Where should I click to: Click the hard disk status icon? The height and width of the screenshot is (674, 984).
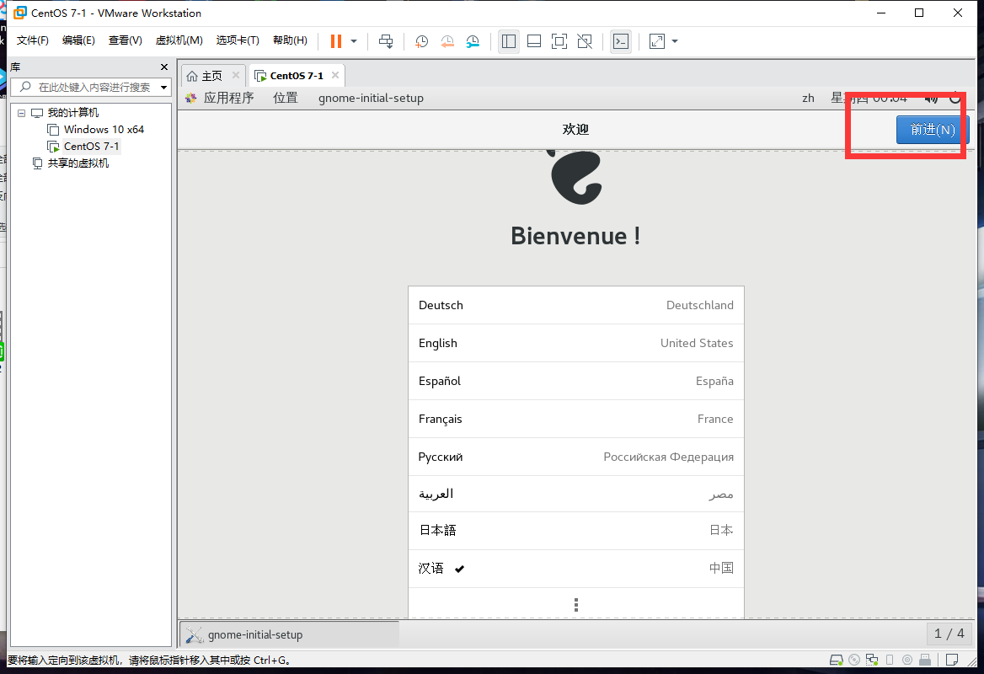[836, 660]
